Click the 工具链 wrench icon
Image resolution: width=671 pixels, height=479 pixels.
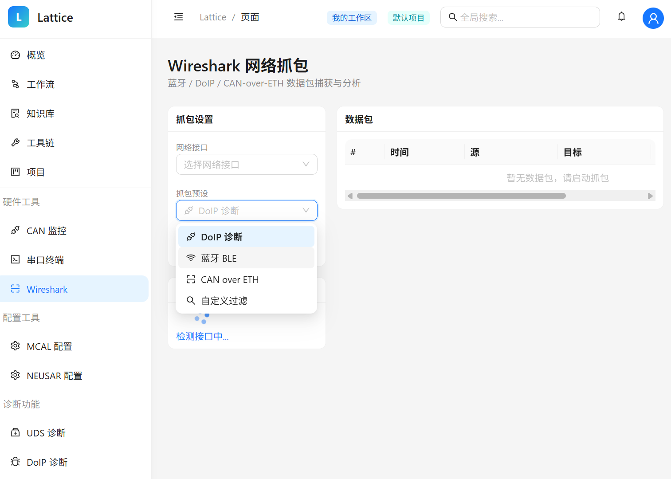coord(16,142)
